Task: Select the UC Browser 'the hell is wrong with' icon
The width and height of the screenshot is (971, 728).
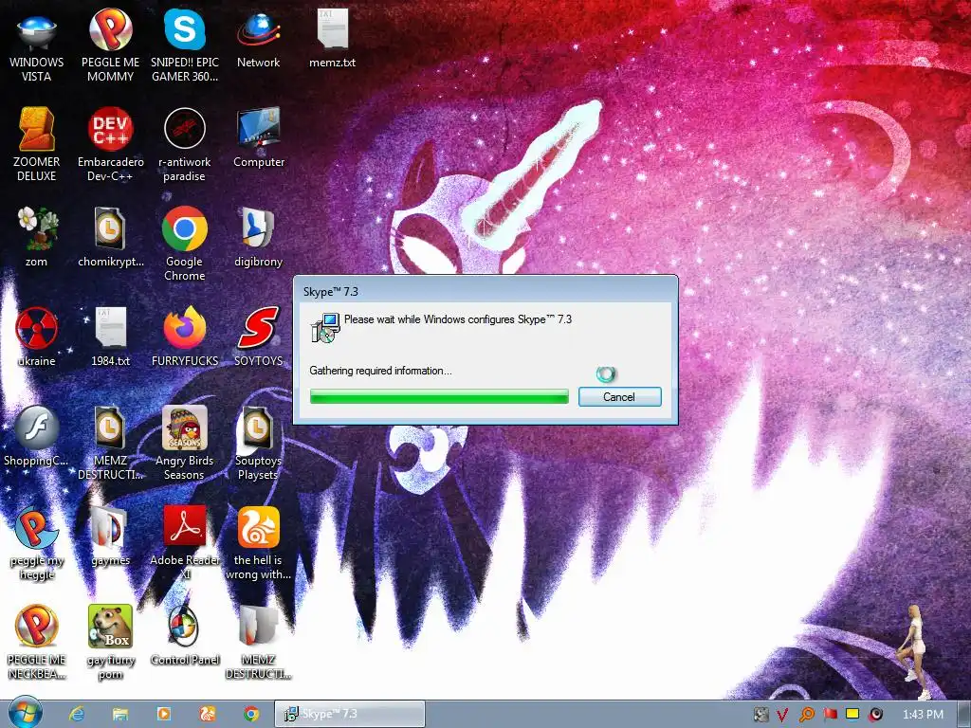Action: click(x=258, y=542)
